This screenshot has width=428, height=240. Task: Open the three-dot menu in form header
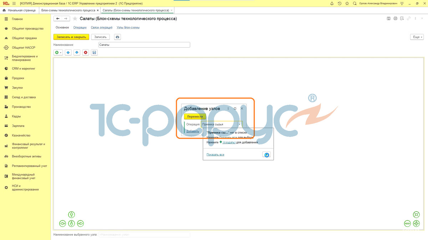click(x=415, y=18)
